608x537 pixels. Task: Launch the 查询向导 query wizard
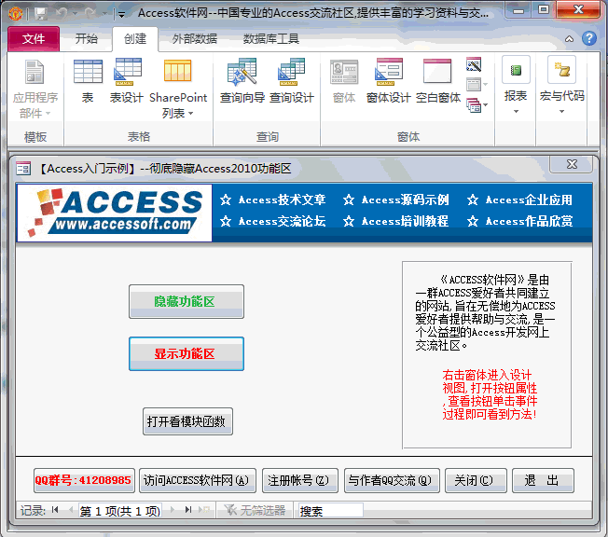(242, 82)
